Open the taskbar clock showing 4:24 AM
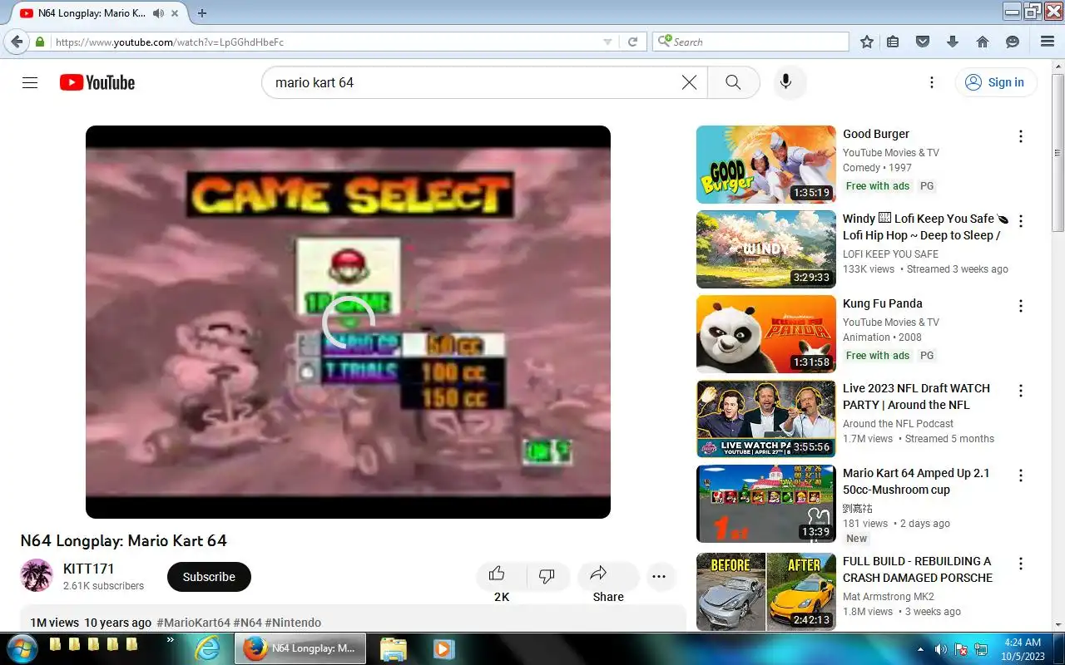The width and height of the screenshot is (1065, 665). [x=1023, y=649]
